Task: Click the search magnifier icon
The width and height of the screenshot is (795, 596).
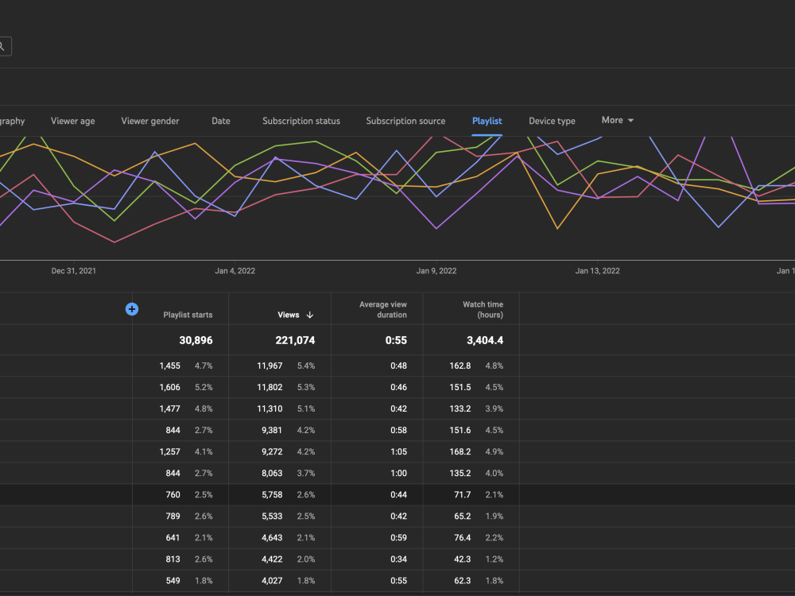Action: (2, 47)
